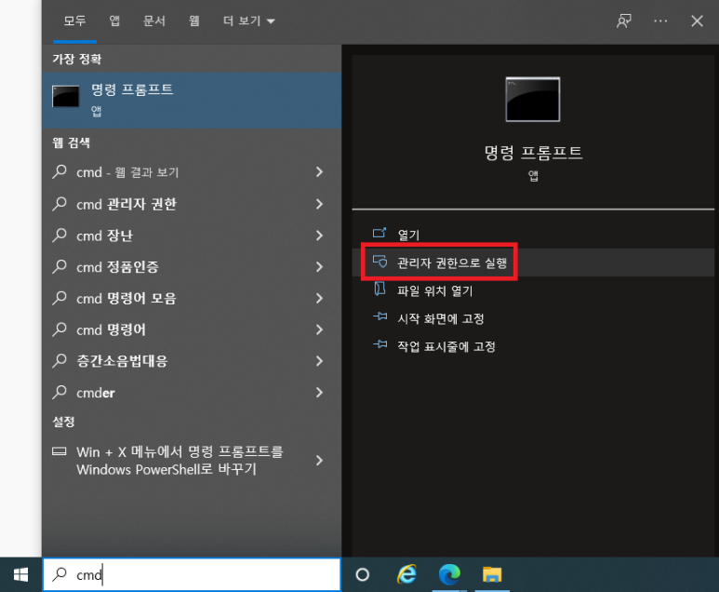Click search icon beside cmder
719x592 pixels.
pyautogui.click(x=60, y=392)
